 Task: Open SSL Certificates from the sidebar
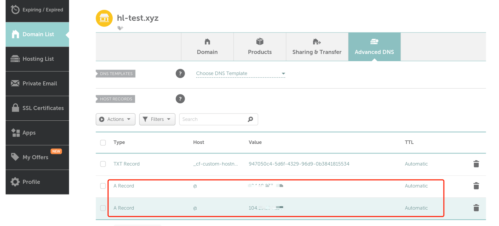tap(37, 108)
